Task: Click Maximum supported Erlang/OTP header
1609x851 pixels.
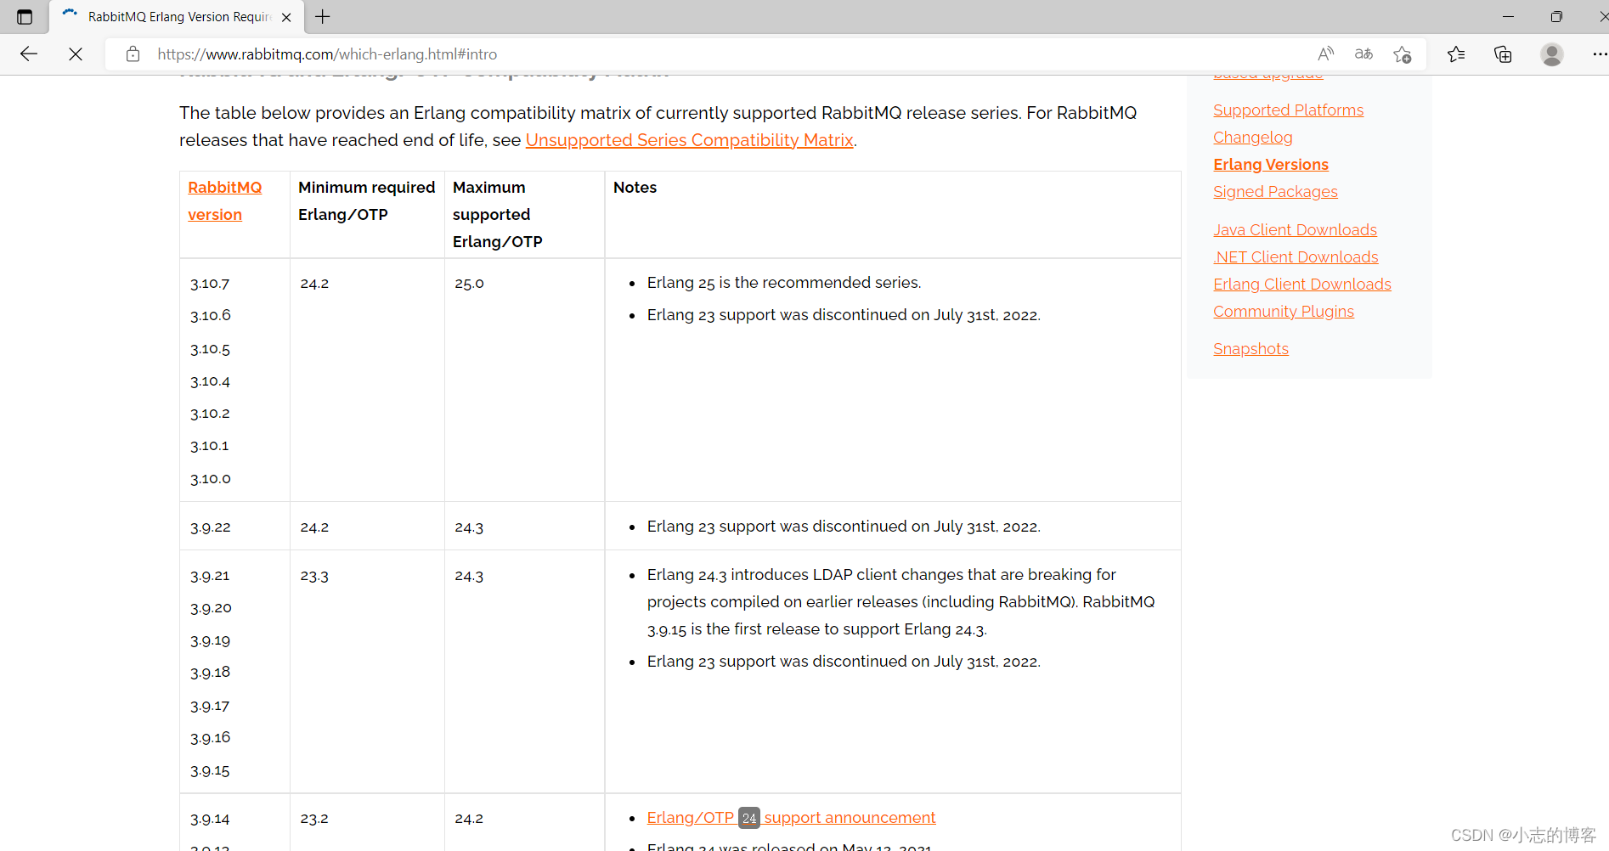Action: click(497, 215)
